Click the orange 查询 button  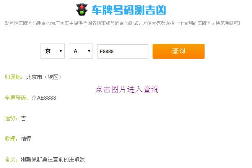tap(179, 51)
